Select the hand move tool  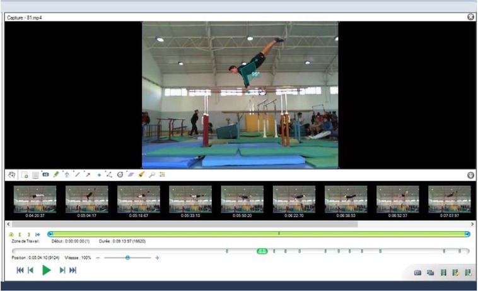[11, 174]
